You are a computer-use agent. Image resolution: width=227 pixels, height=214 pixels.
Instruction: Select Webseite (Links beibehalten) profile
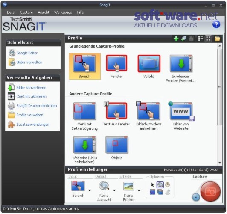point(84,150)
